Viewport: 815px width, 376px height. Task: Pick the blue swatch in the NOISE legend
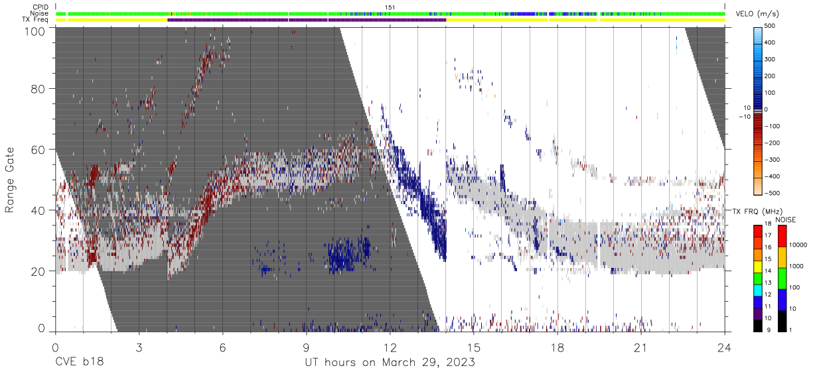click(x=782, y=300)
